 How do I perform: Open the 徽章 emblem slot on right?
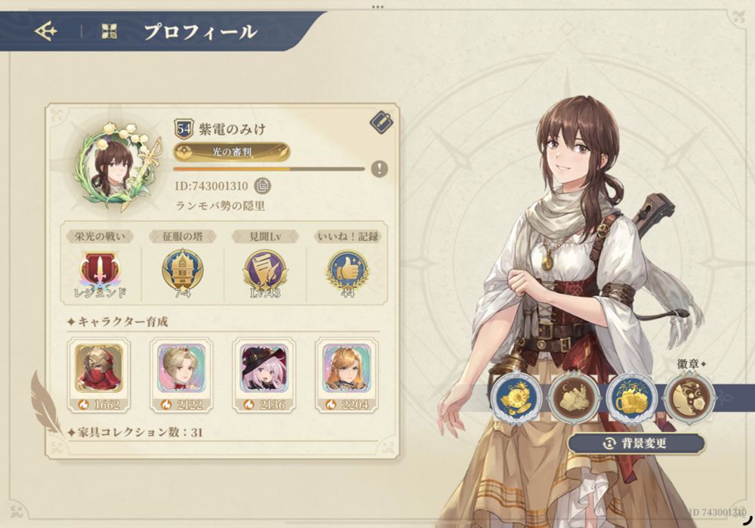pos(690,398)
